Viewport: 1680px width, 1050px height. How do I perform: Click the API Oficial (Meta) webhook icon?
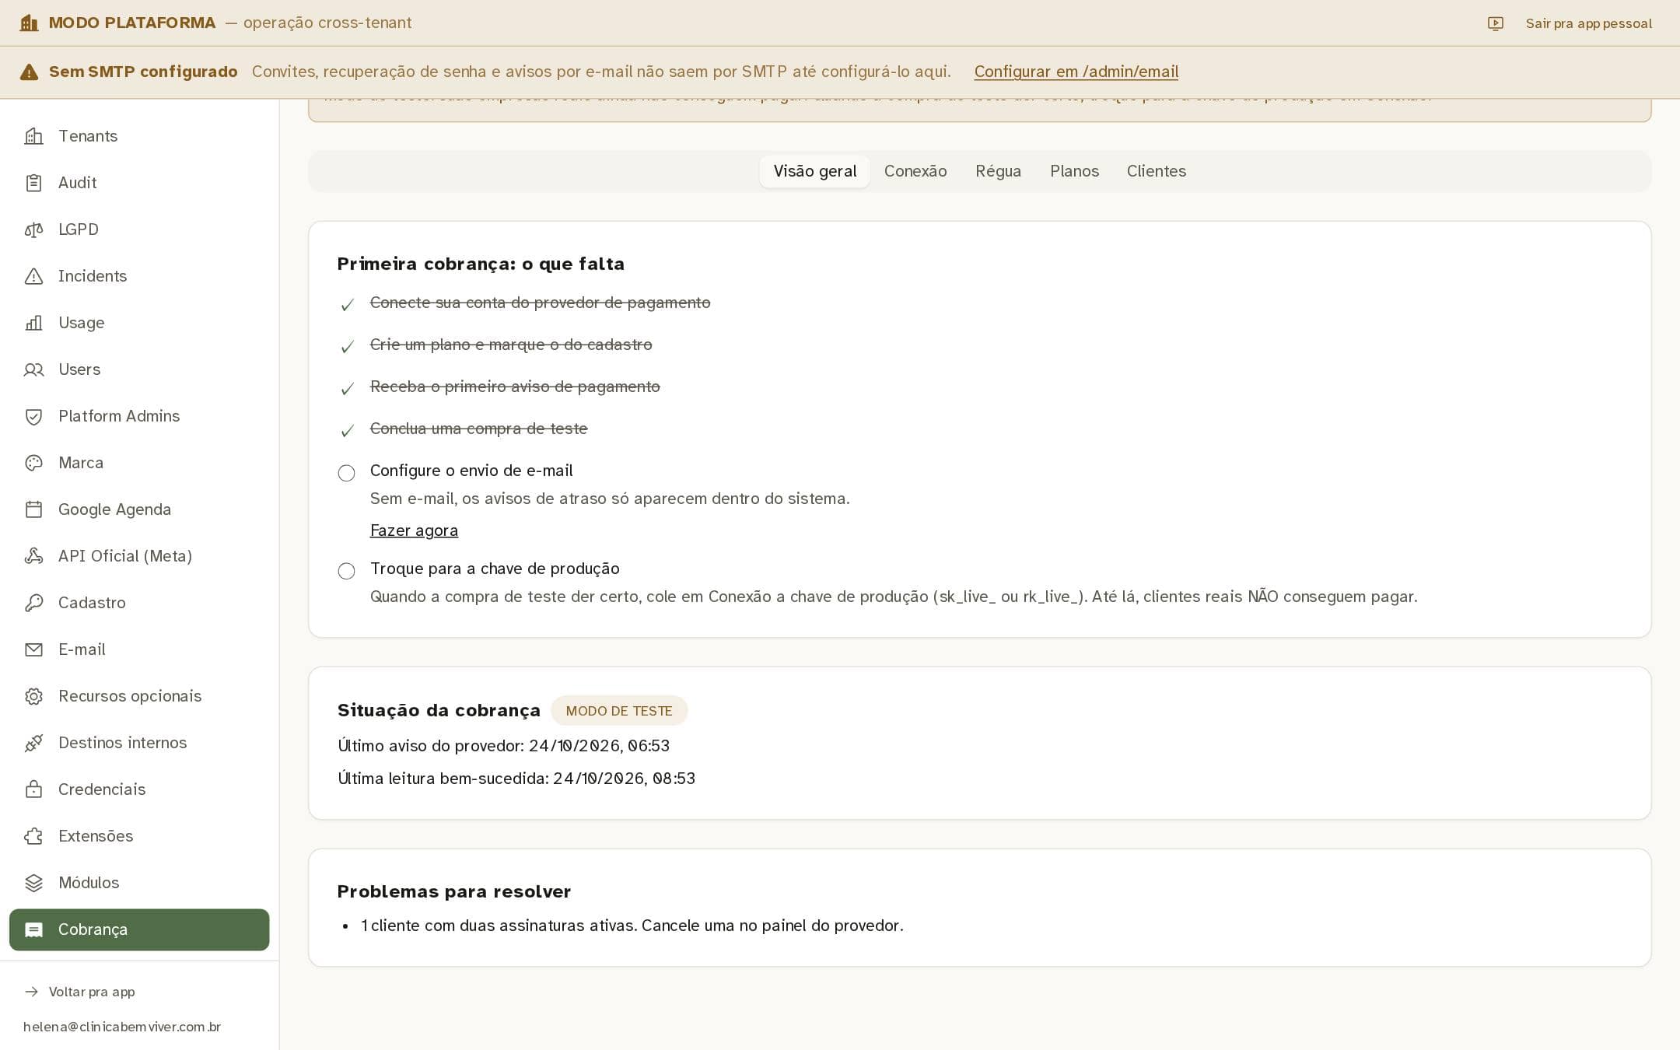33,556
